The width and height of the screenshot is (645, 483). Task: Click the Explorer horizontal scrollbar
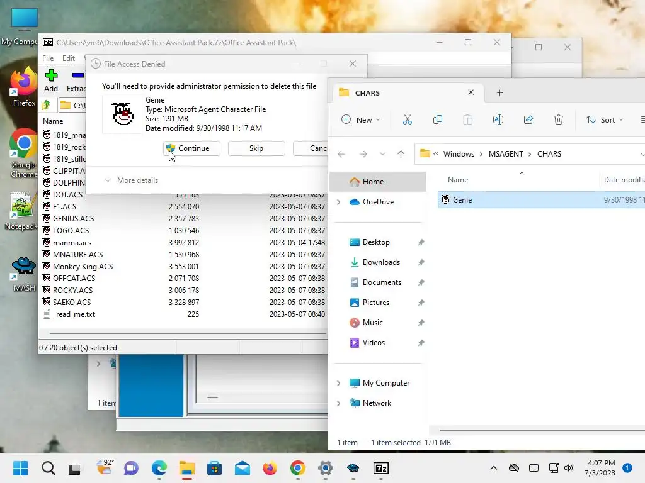pyautogui.click(x=542, y=430)
